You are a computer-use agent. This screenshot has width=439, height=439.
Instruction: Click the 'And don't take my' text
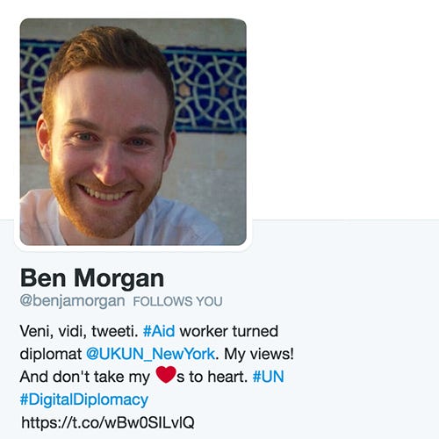[85, 377]
